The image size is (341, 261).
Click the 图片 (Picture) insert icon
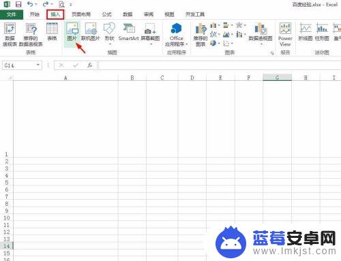click(x=72, y=33)
